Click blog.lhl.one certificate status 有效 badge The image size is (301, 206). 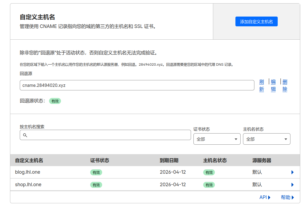coord(96,172)
